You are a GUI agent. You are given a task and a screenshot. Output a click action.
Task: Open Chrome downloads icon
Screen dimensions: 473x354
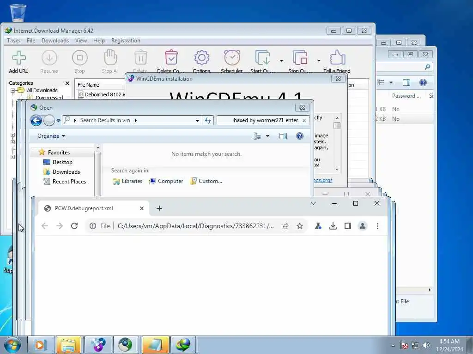333,226
